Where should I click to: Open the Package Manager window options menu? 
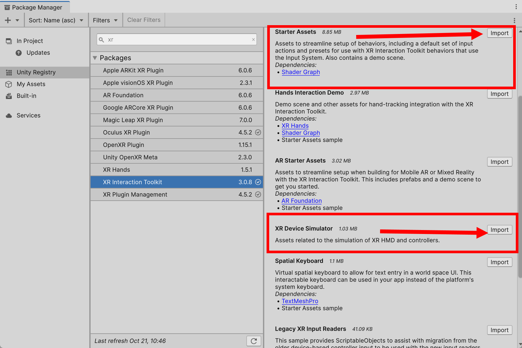(x=516, y=7)
